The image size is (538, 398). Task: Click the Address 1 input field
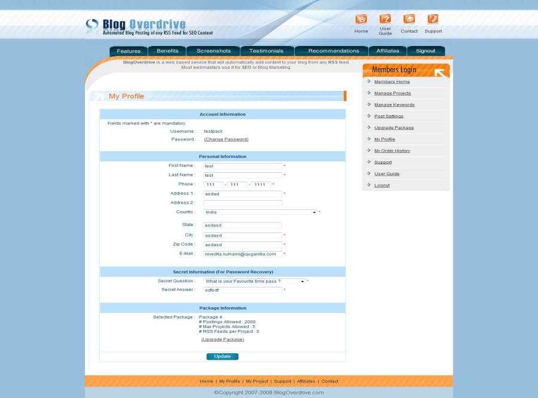coord(243,194)
